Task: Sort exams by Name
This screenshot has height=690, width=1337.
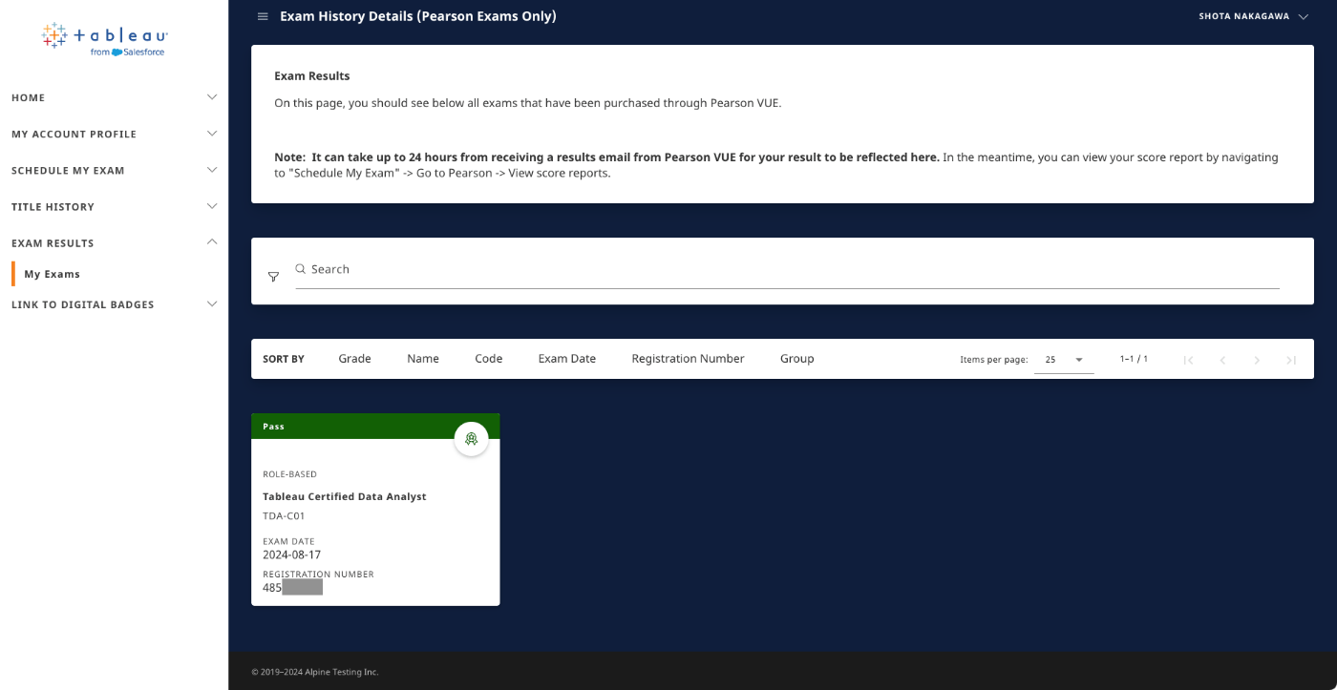Action: point(423,359)
